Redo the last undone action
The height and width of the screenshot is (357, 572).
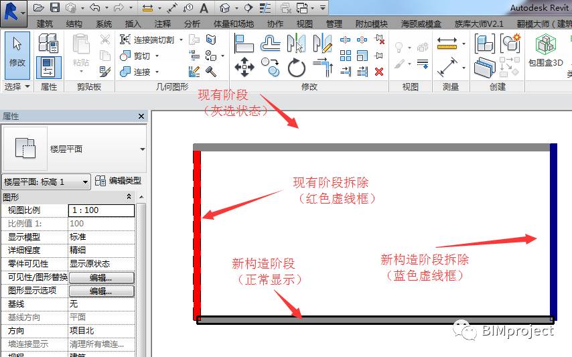119,7
